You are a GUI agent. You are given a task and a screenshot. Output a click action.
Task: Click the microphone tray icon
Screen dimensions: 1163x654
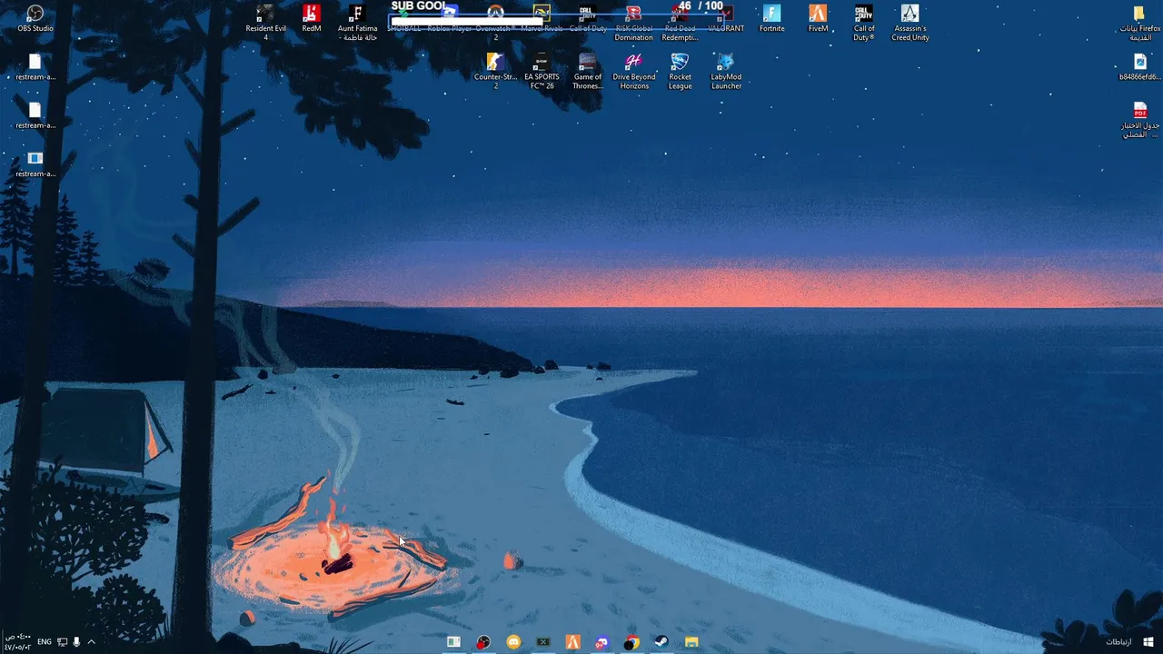click(76, 642)
